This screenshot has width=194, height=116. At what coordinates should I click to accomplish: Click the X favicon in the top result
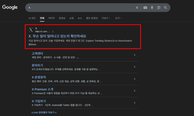coord(31,30)
